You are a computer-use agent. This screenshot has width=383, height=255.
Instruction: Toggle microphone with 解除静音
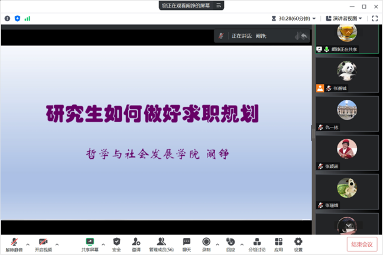coord(14,244)
